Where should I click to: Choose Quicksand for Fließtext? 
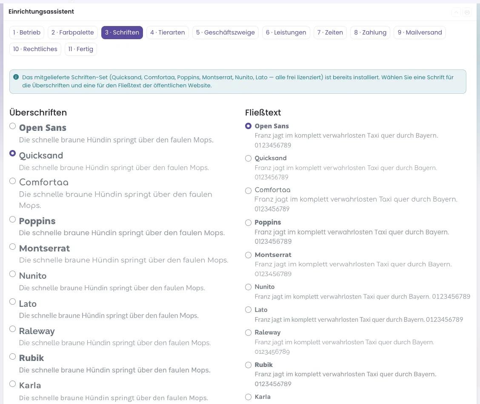coord(248,158)
